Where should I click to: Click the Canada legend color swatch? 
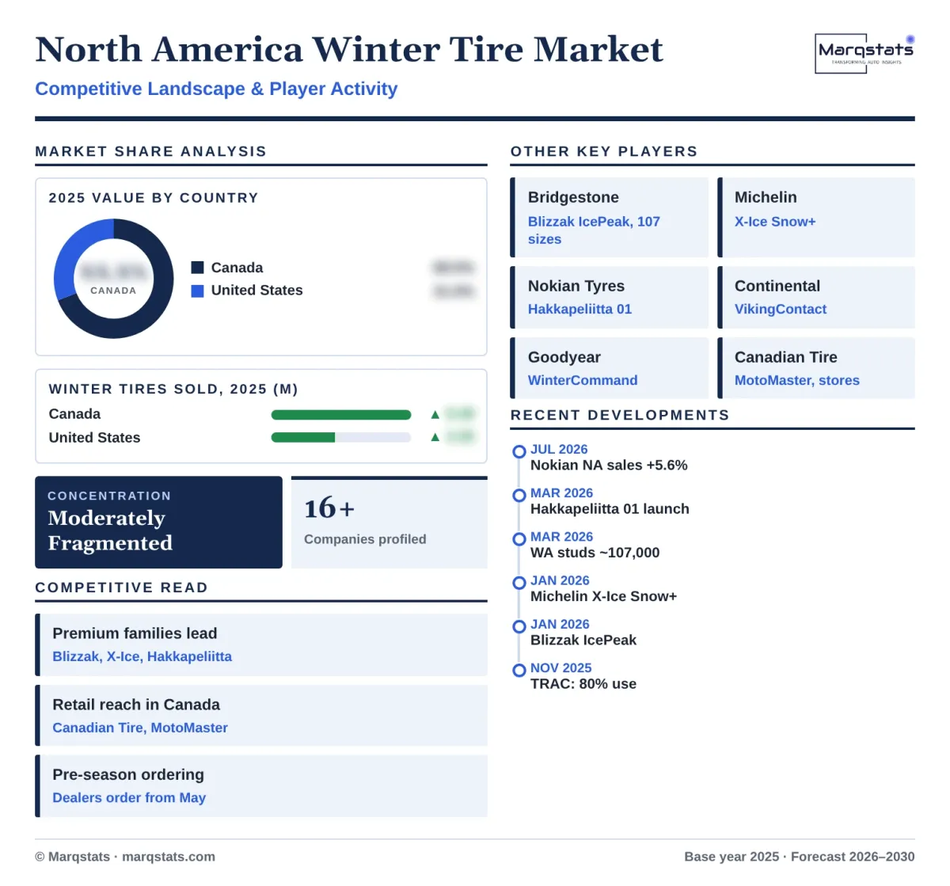[x=198, y=268]
